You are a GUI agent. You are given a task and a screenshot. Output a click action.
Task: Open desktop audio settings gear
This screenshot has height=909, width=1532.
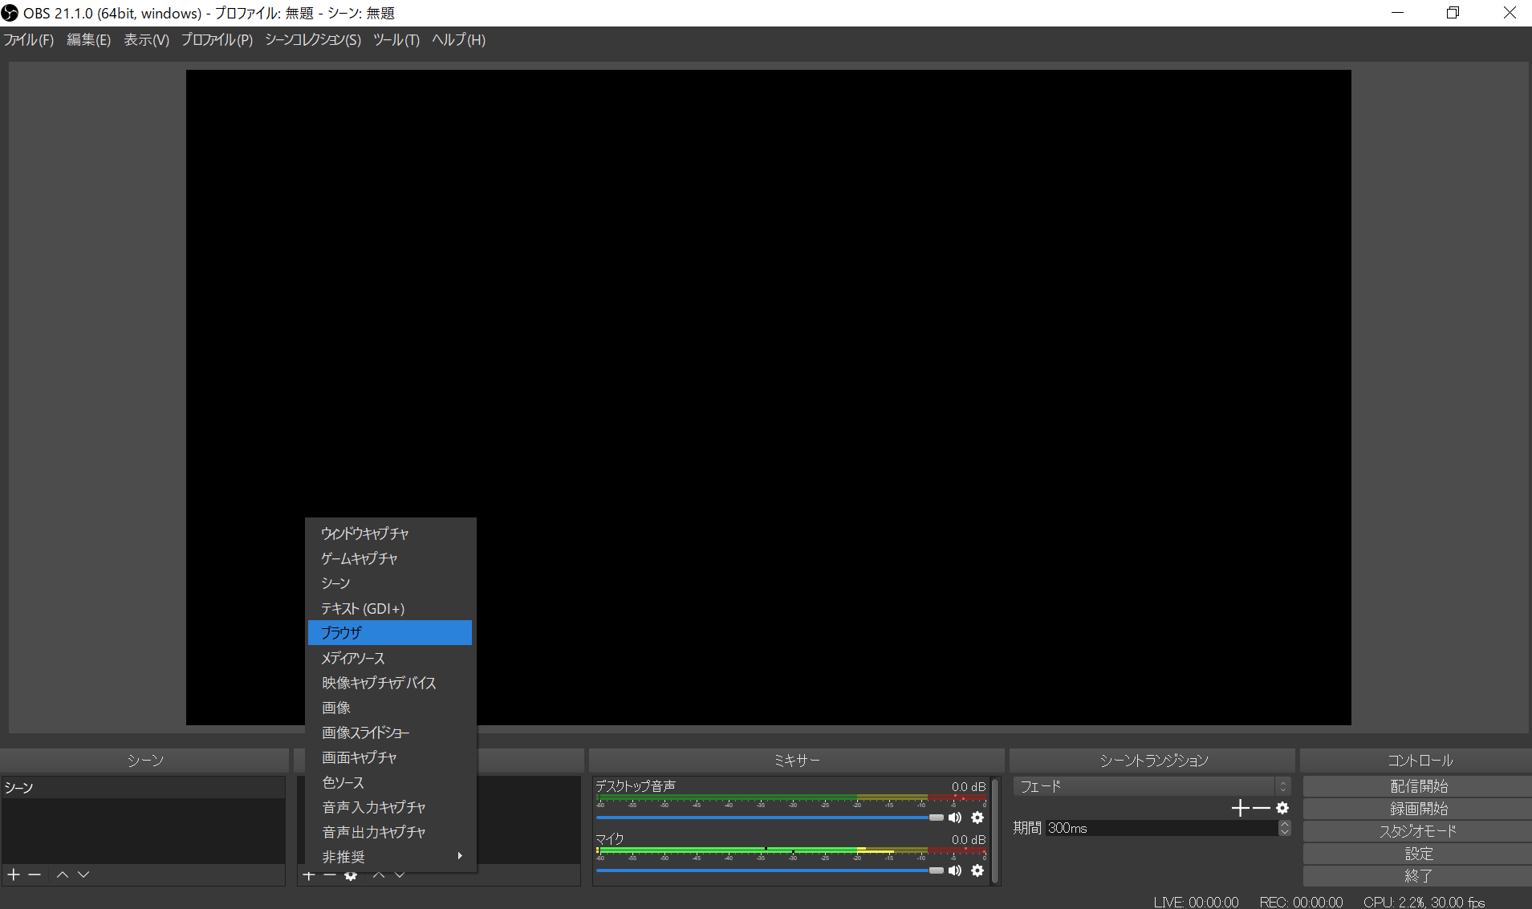[x=977, y=818]
